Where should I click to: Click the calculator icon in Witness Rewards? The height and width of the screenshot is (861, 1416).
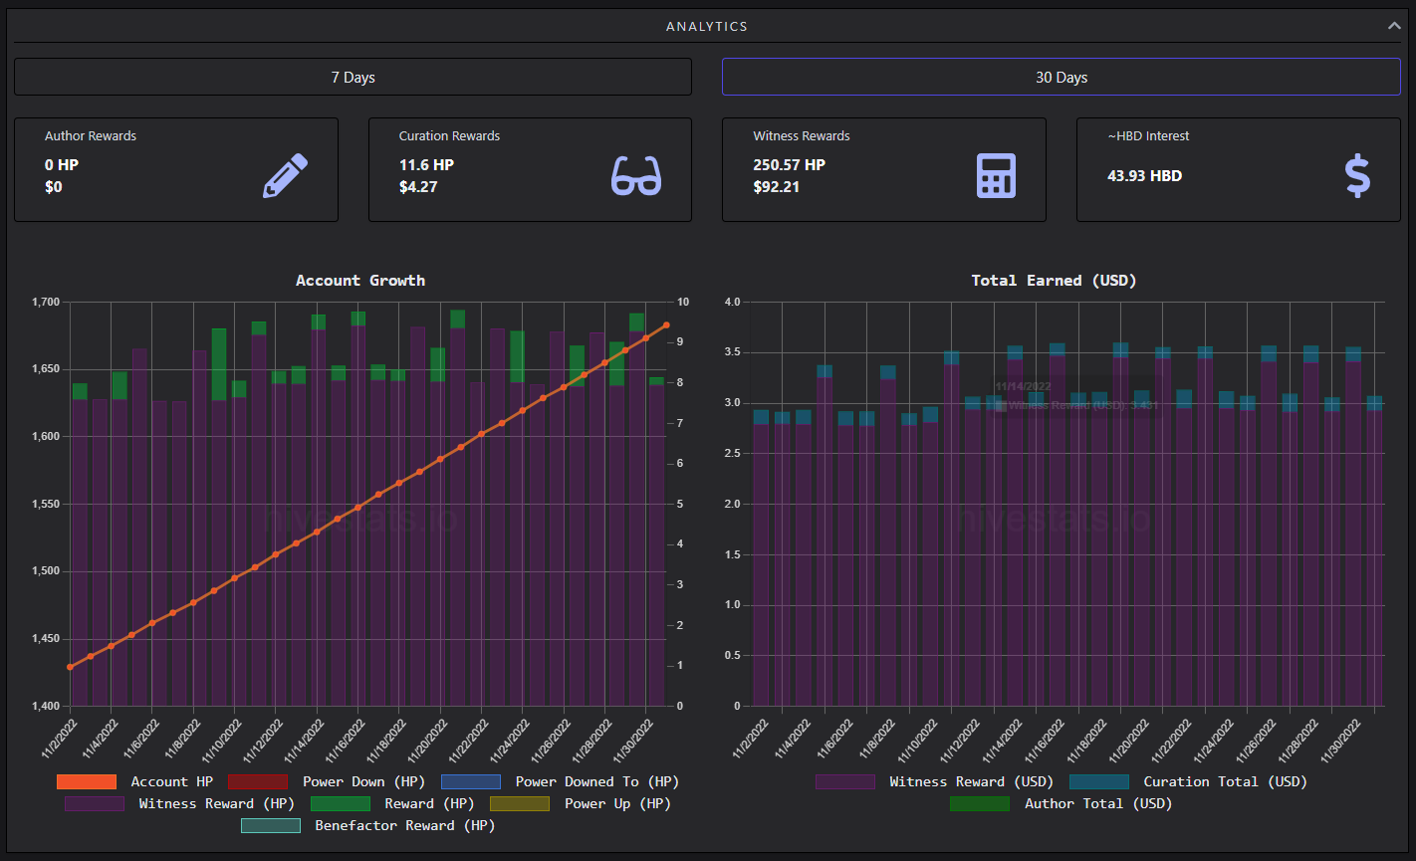click(996, 176)
